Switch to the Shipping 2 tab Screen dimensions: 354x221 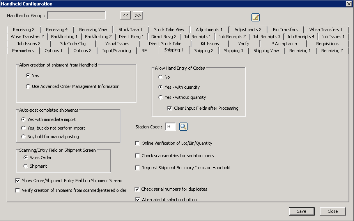[x=204, y=51]
